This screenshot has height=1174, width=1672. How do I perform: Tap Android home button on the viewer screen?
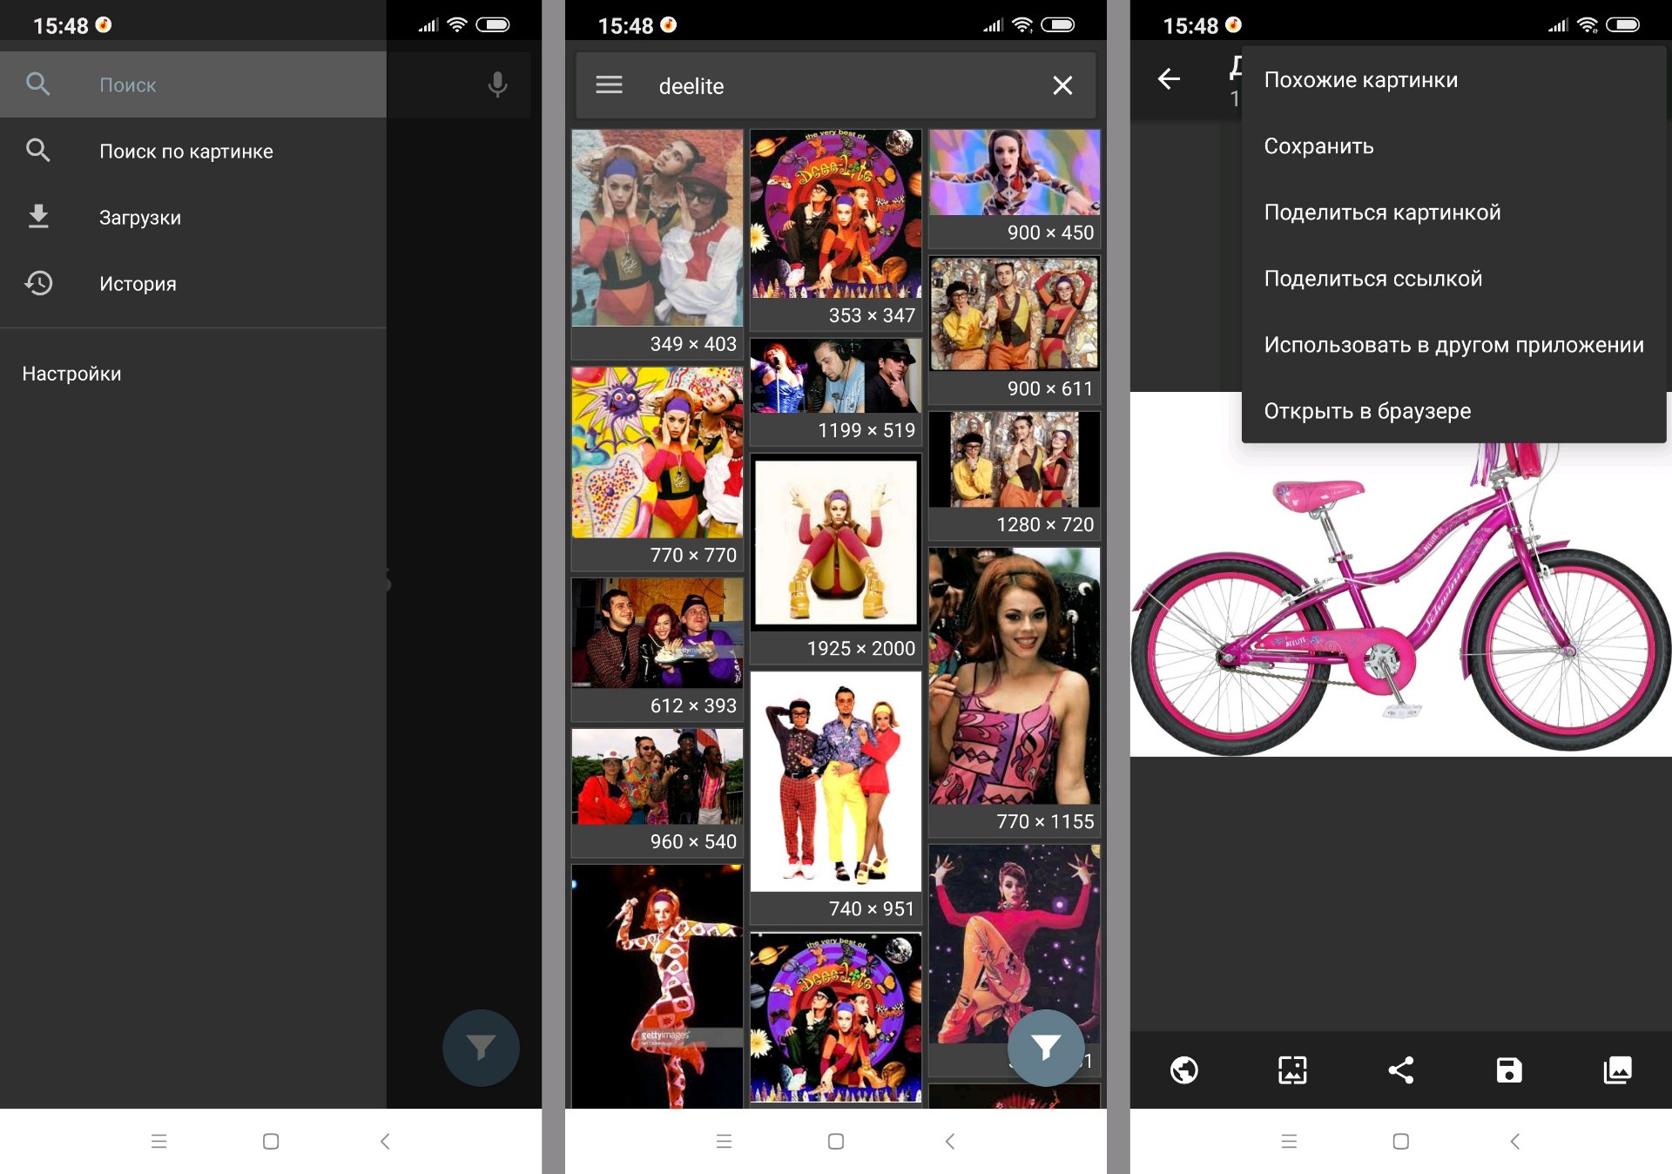pos(1400,1141)
